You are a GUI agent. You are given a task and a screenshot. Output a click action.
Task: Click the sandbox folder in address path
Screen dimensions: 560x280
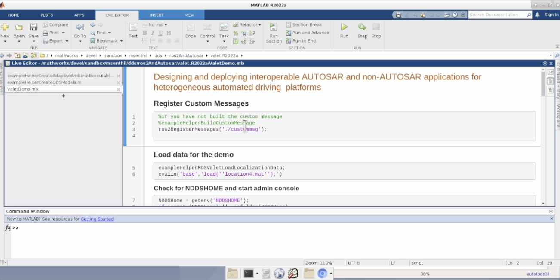click(x=113, y=55)
